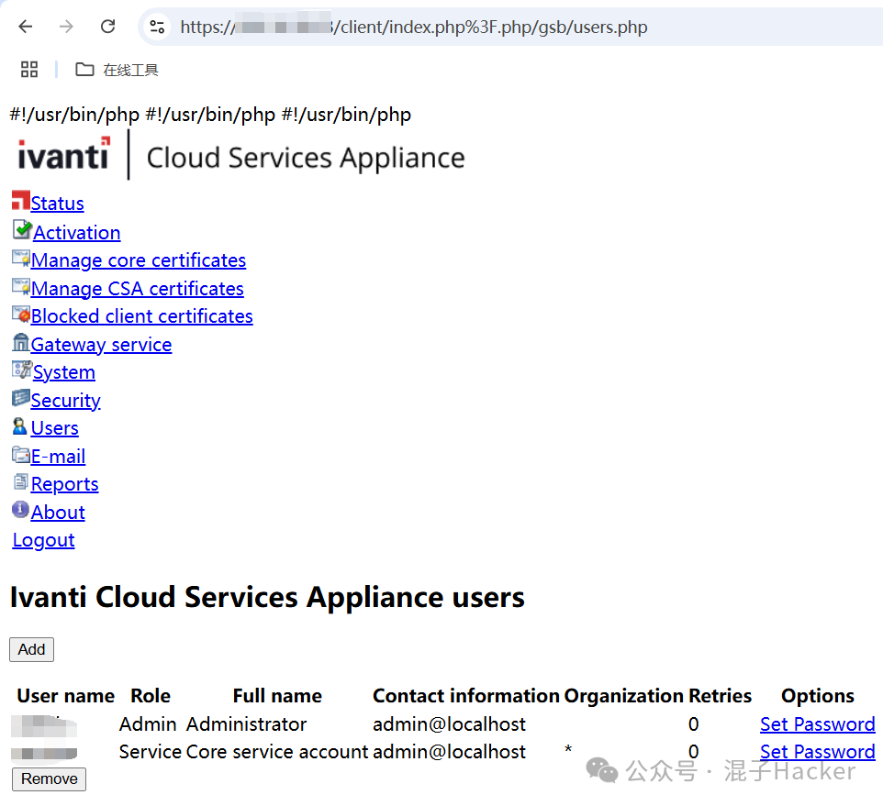Image resolution: width=883 pixels, height=806 pixels.
Task: Open the E-mail link
Action: click(x=58, y=456)
